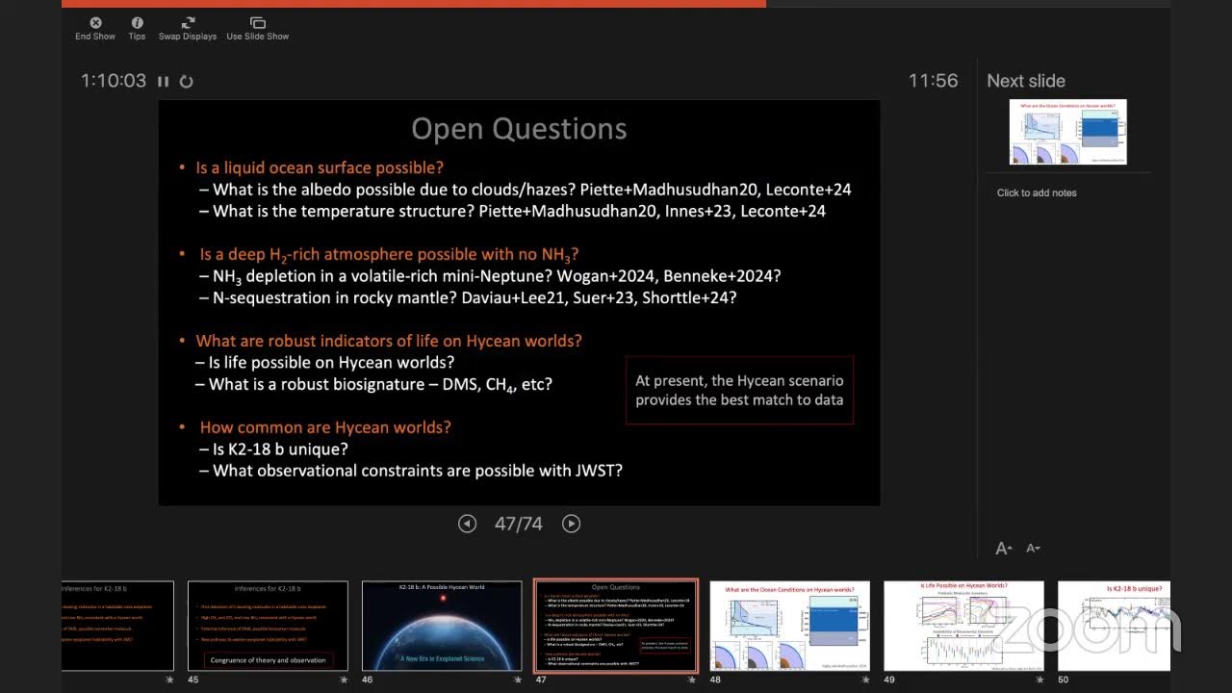
Task: Select slide 45 thumbnail
Action: coord(268,626)
